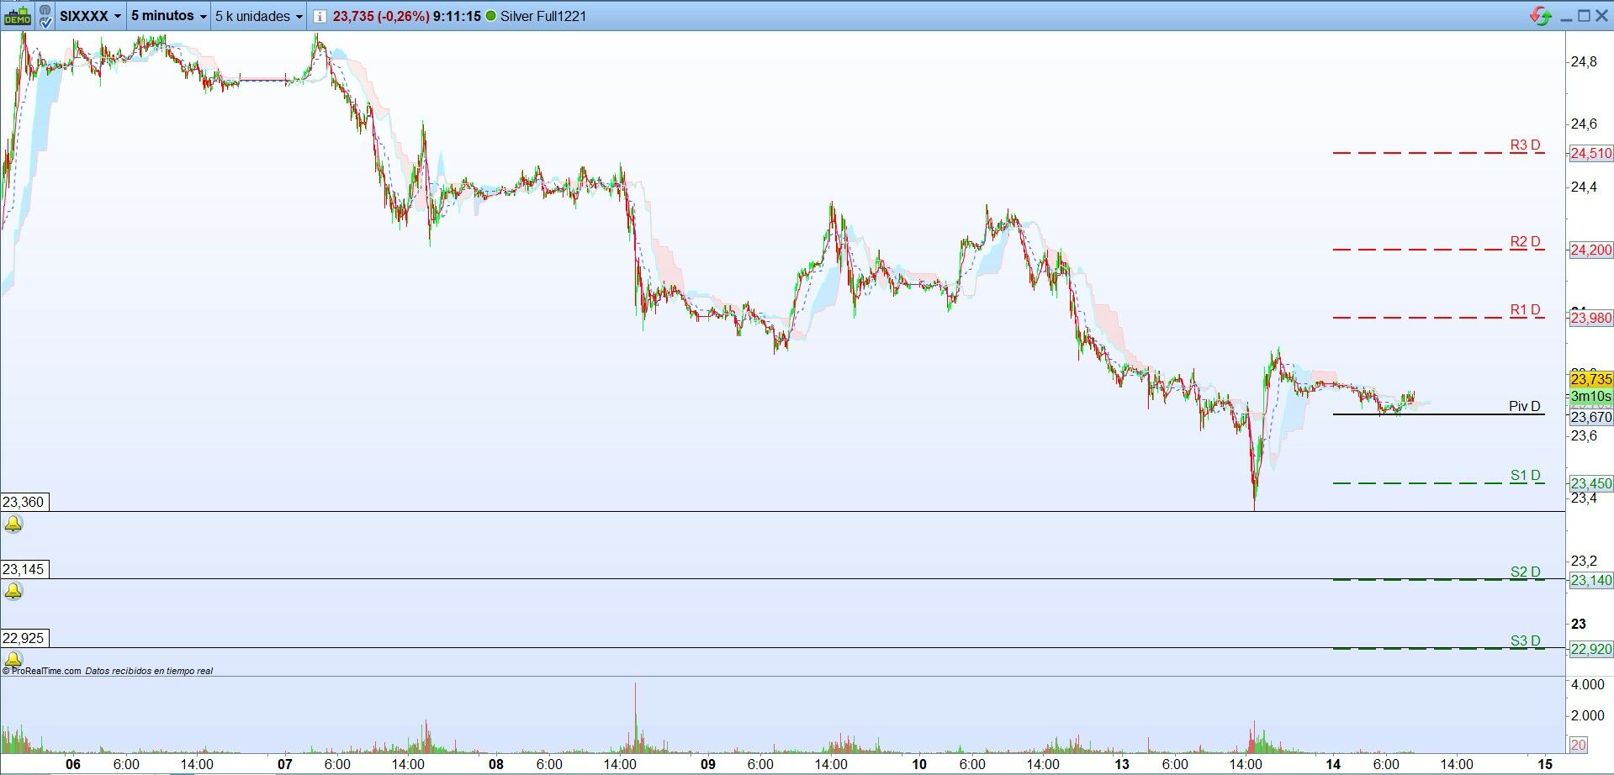Click the 23,140 price tag
Screen dimensions: 1614x775
(1591, 580)
